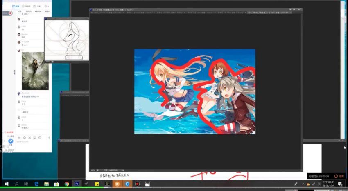Switch to the second chat panel top tab

(26, 6)
